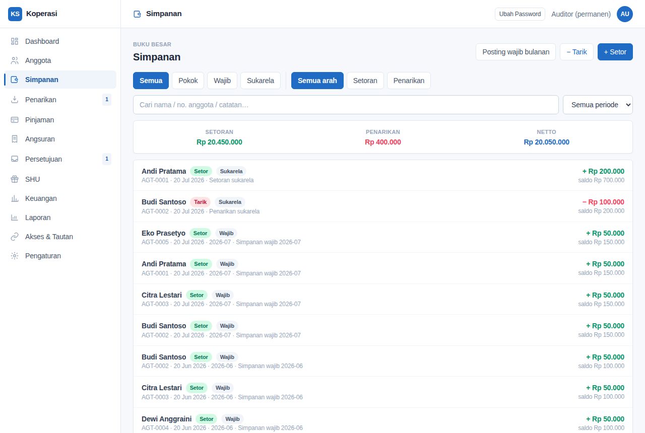Open the Dashboard sidebar icon
645x433 pixels.
coord(15,41)
